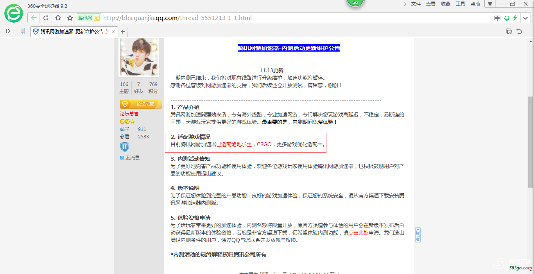Open the 积分 count 769

153,88
